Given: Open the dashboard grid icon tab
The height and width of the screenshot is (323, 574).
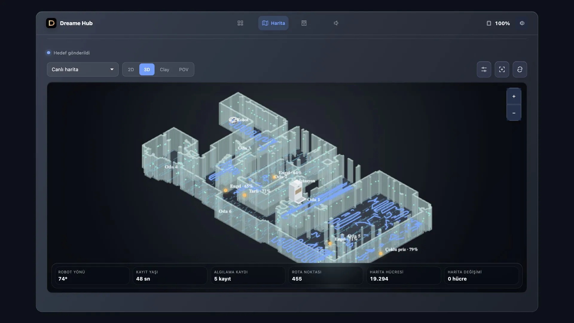Looking at the screenshot, I should coord(240,23).
